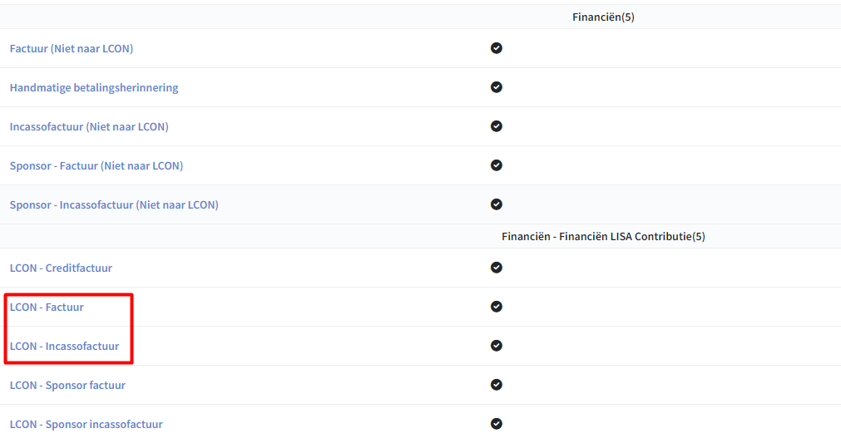Open Incassofactuur (Niet naar LCON) link
This screenshot has width=841, height=443.
click(89, 127)
